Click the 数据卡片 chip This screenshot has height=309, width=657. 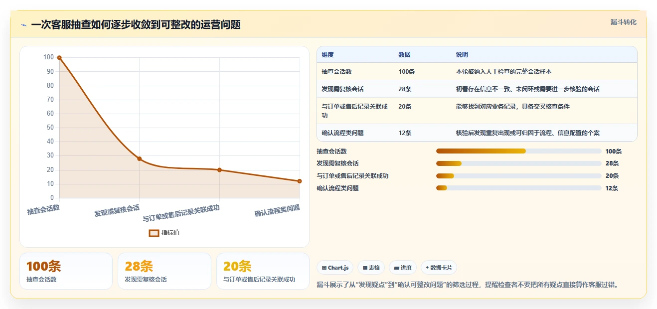[439, 268]
